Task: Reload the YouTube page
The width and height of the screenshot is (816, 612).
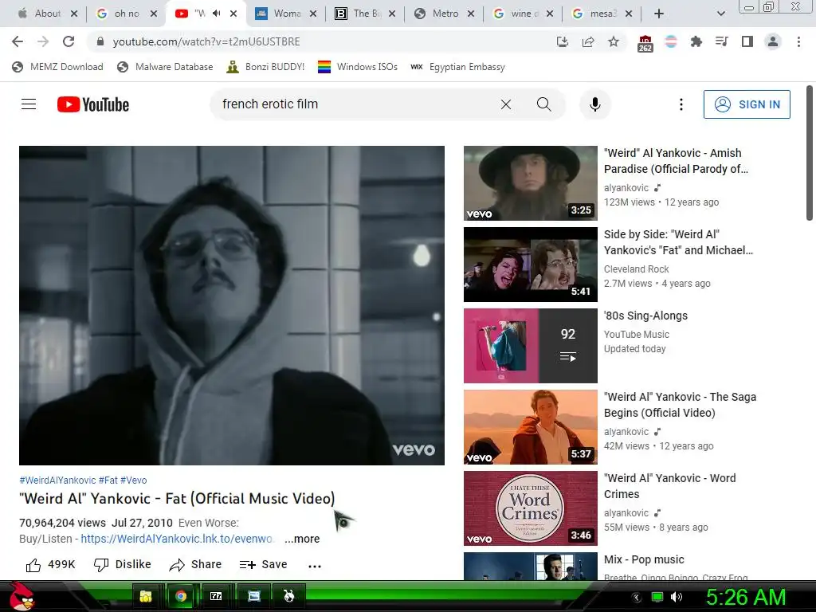Action: 69,41
